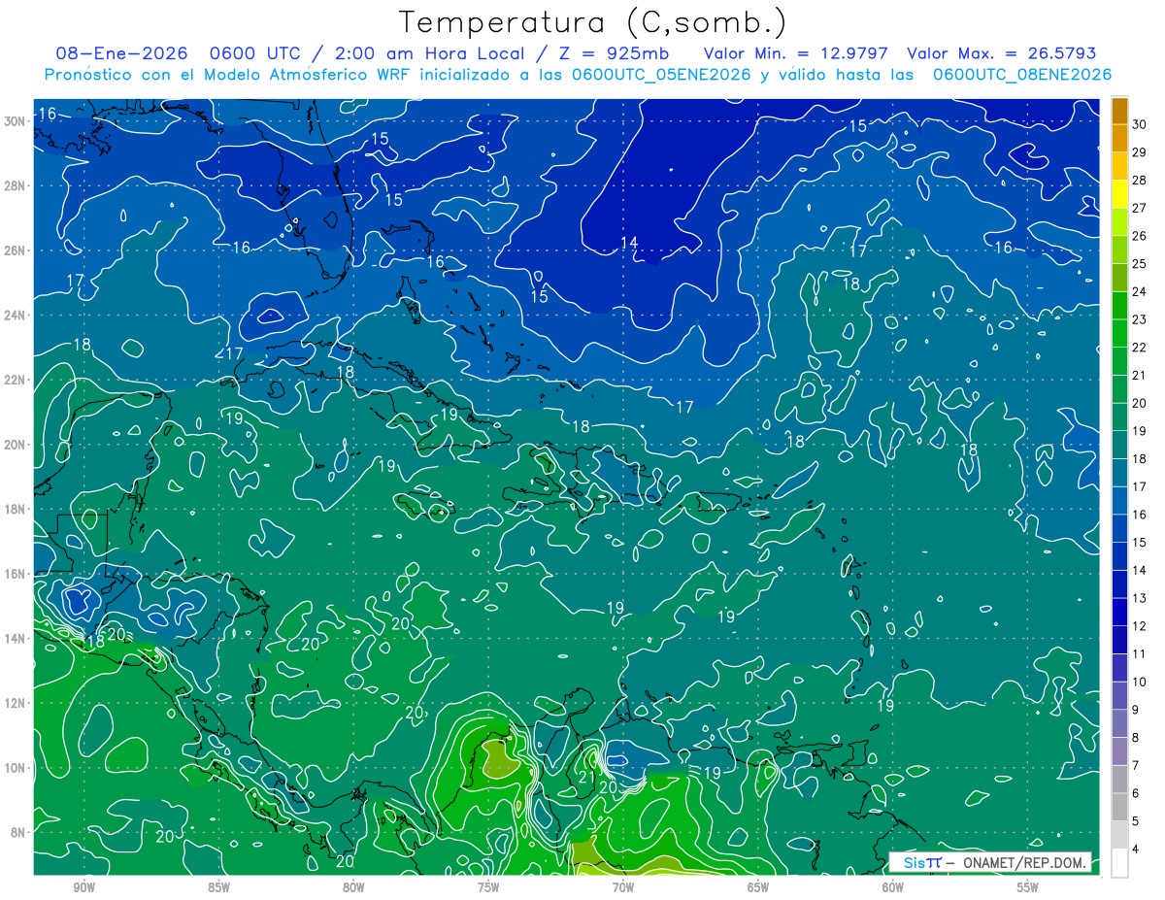The height and width of the screenshot is (900, 1165).
Task: Click the 20N latitude axis label
Action: pos(15,444)
